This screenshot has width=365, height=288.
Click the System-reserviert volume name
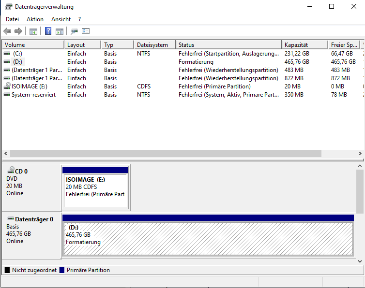(x=34, y=95)
